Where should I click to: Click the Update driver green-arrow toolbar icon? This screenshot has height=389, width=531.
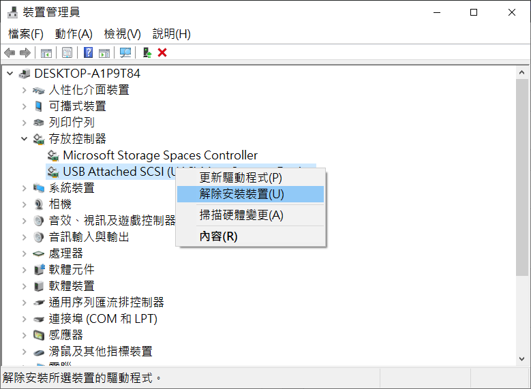[147, 52]
